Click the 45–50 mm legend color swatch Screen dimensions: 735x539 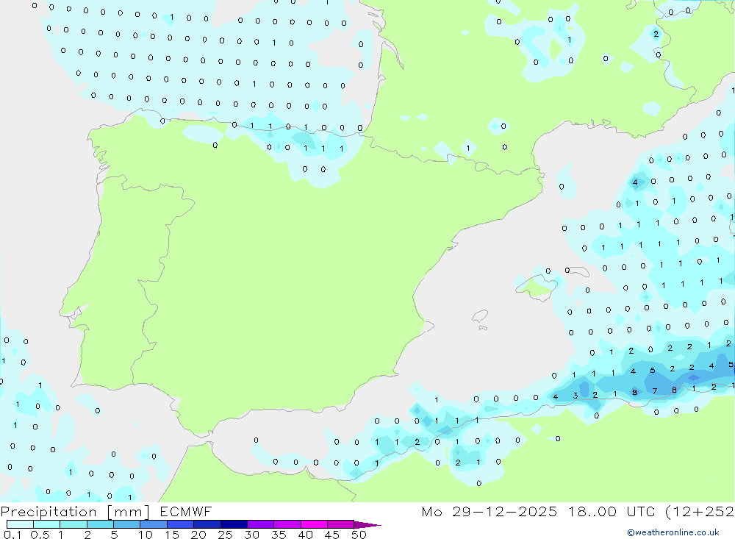point(341,524)
